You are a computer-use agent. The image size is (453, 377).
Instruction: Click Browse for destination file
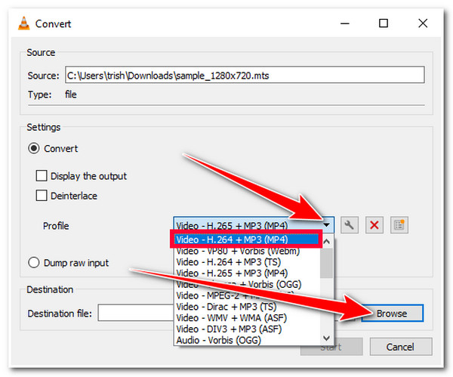coord(393,313)
